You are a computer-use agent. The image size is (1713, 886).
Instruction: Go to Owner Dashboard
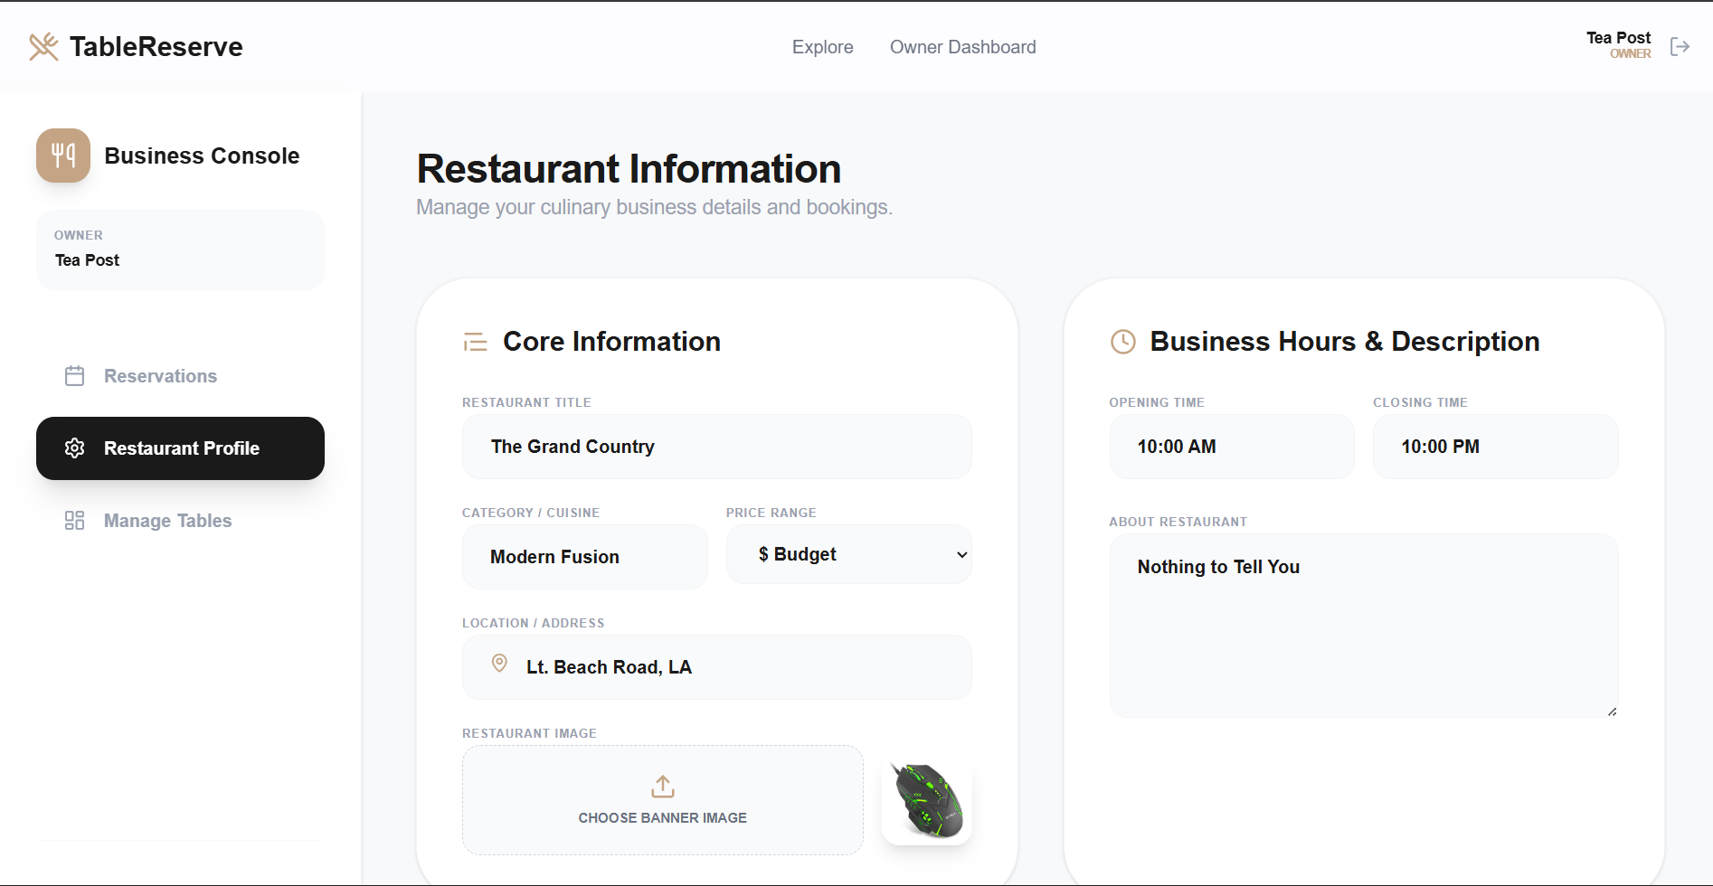point(962,47)
